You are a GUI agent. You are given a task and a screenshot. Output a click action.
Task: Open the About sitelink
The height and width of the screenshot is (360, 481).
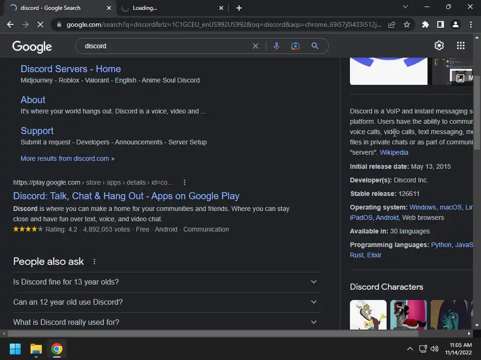(33, 100)
